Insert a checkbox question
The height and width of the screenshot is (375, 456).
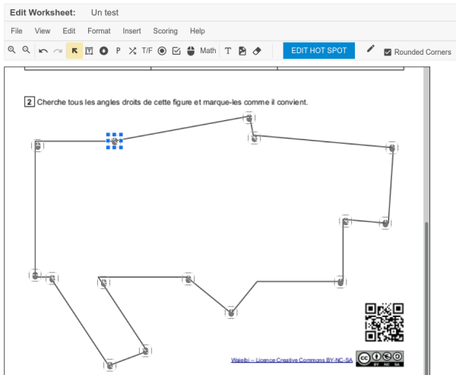(x=176, y=51)
